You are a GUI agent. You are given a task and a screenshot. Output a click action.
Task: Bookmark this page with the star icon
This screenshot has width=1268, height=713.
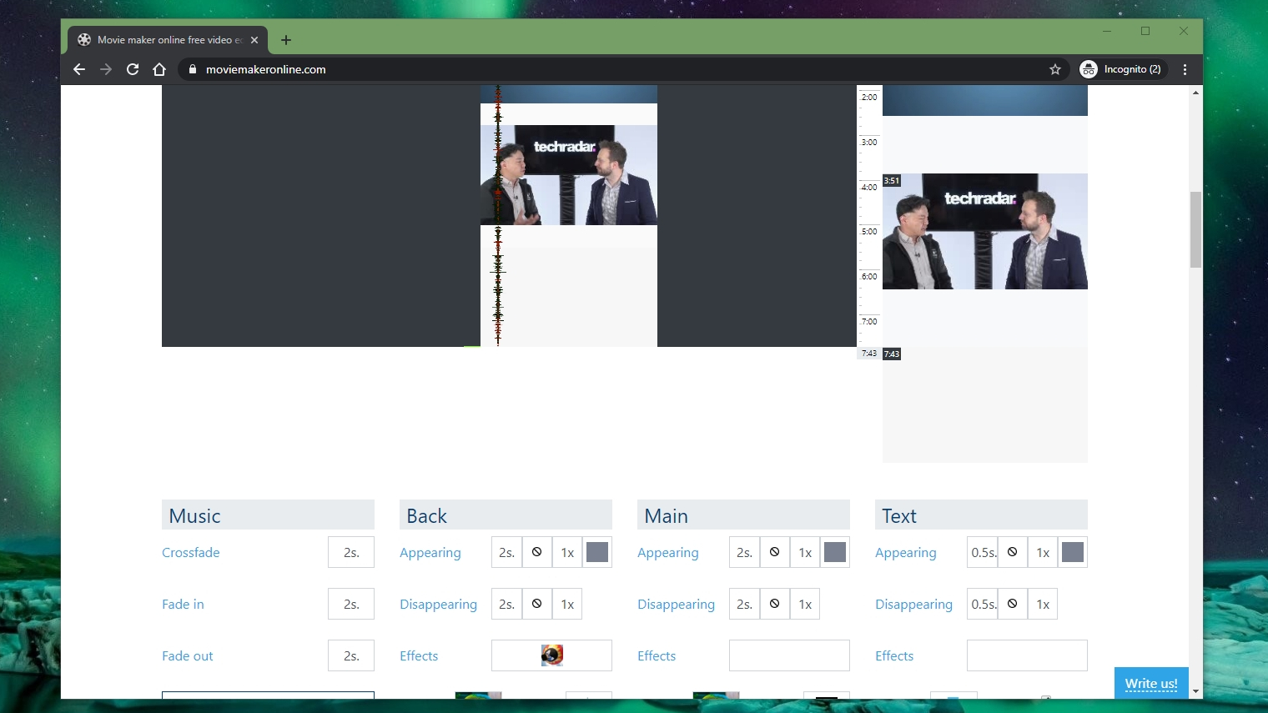(1055, 69)
